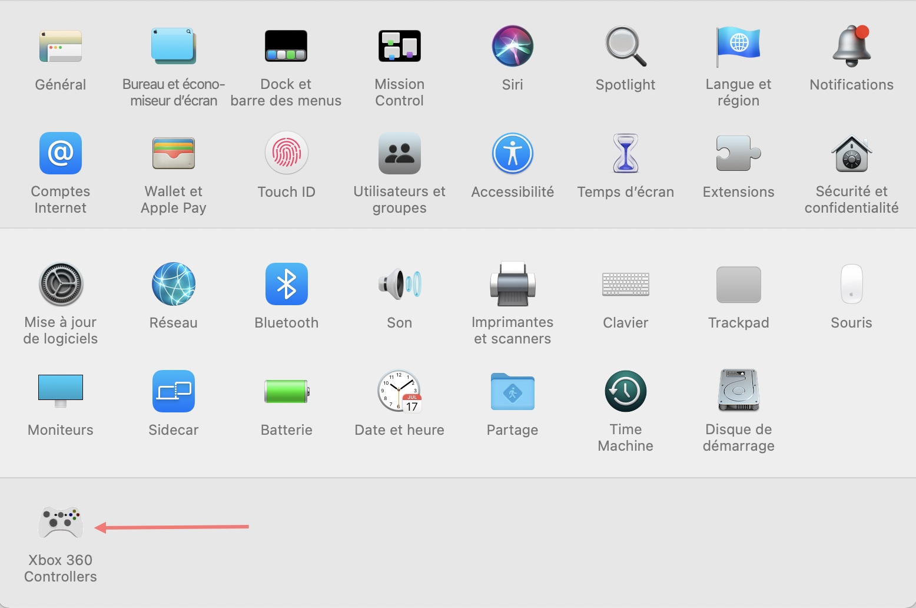The image size is (916, 608).
Task: Open Date et heure clock icon
Action: [400, 391]
